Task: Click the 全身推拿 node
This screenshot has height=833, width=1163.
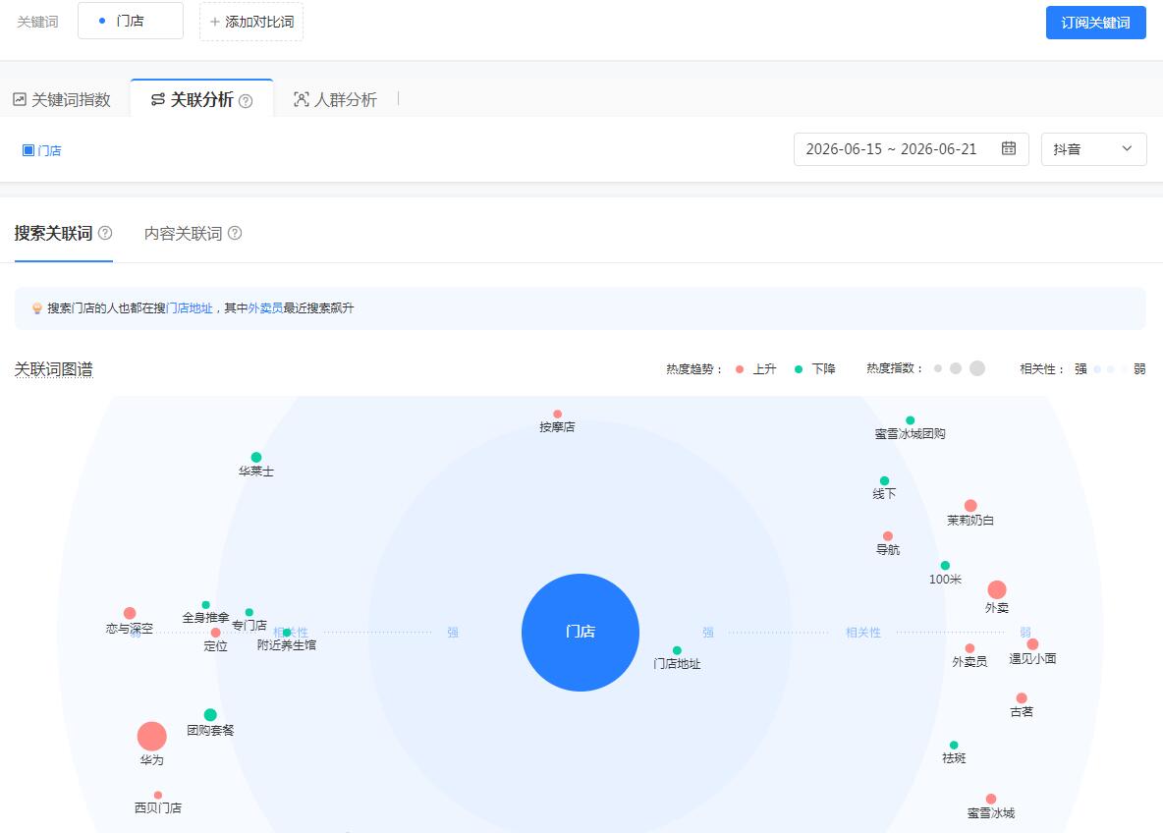Action: [x=205, y=604]
